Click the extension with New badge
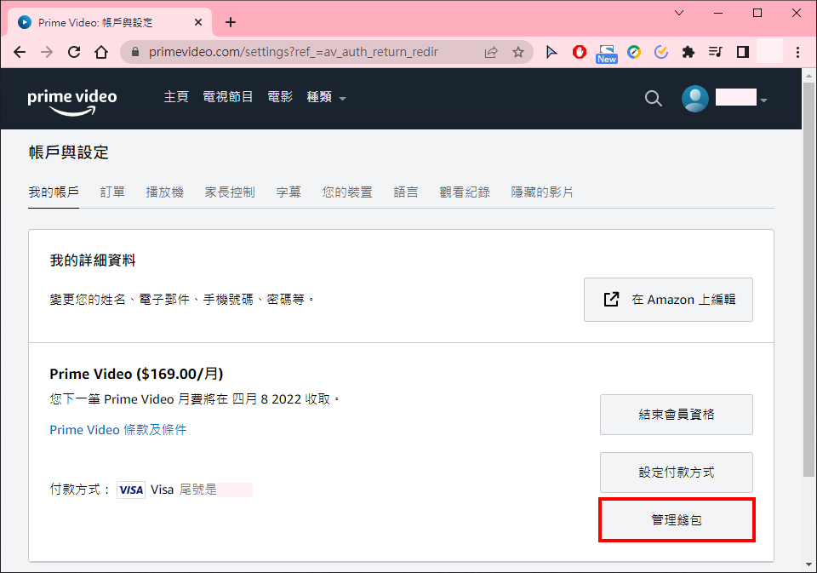817x573 pixels. 607,53
